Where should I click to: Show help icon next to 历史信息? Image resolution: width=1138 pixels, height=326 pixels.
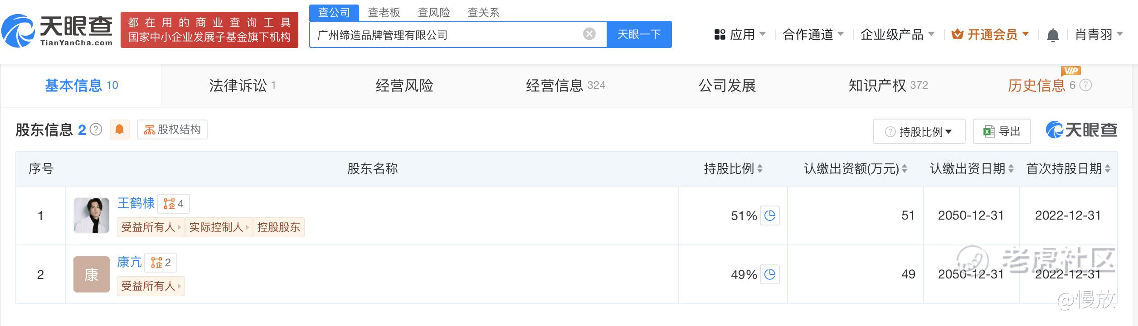click(1086, 85)
